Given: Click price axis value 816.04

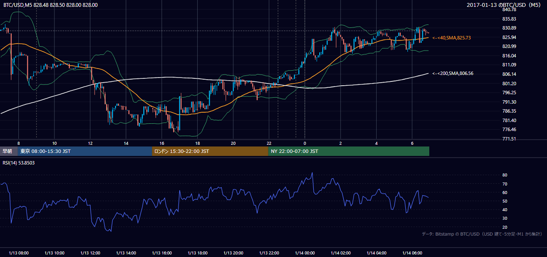Looking at the screenshot, I should click(509, 56).
